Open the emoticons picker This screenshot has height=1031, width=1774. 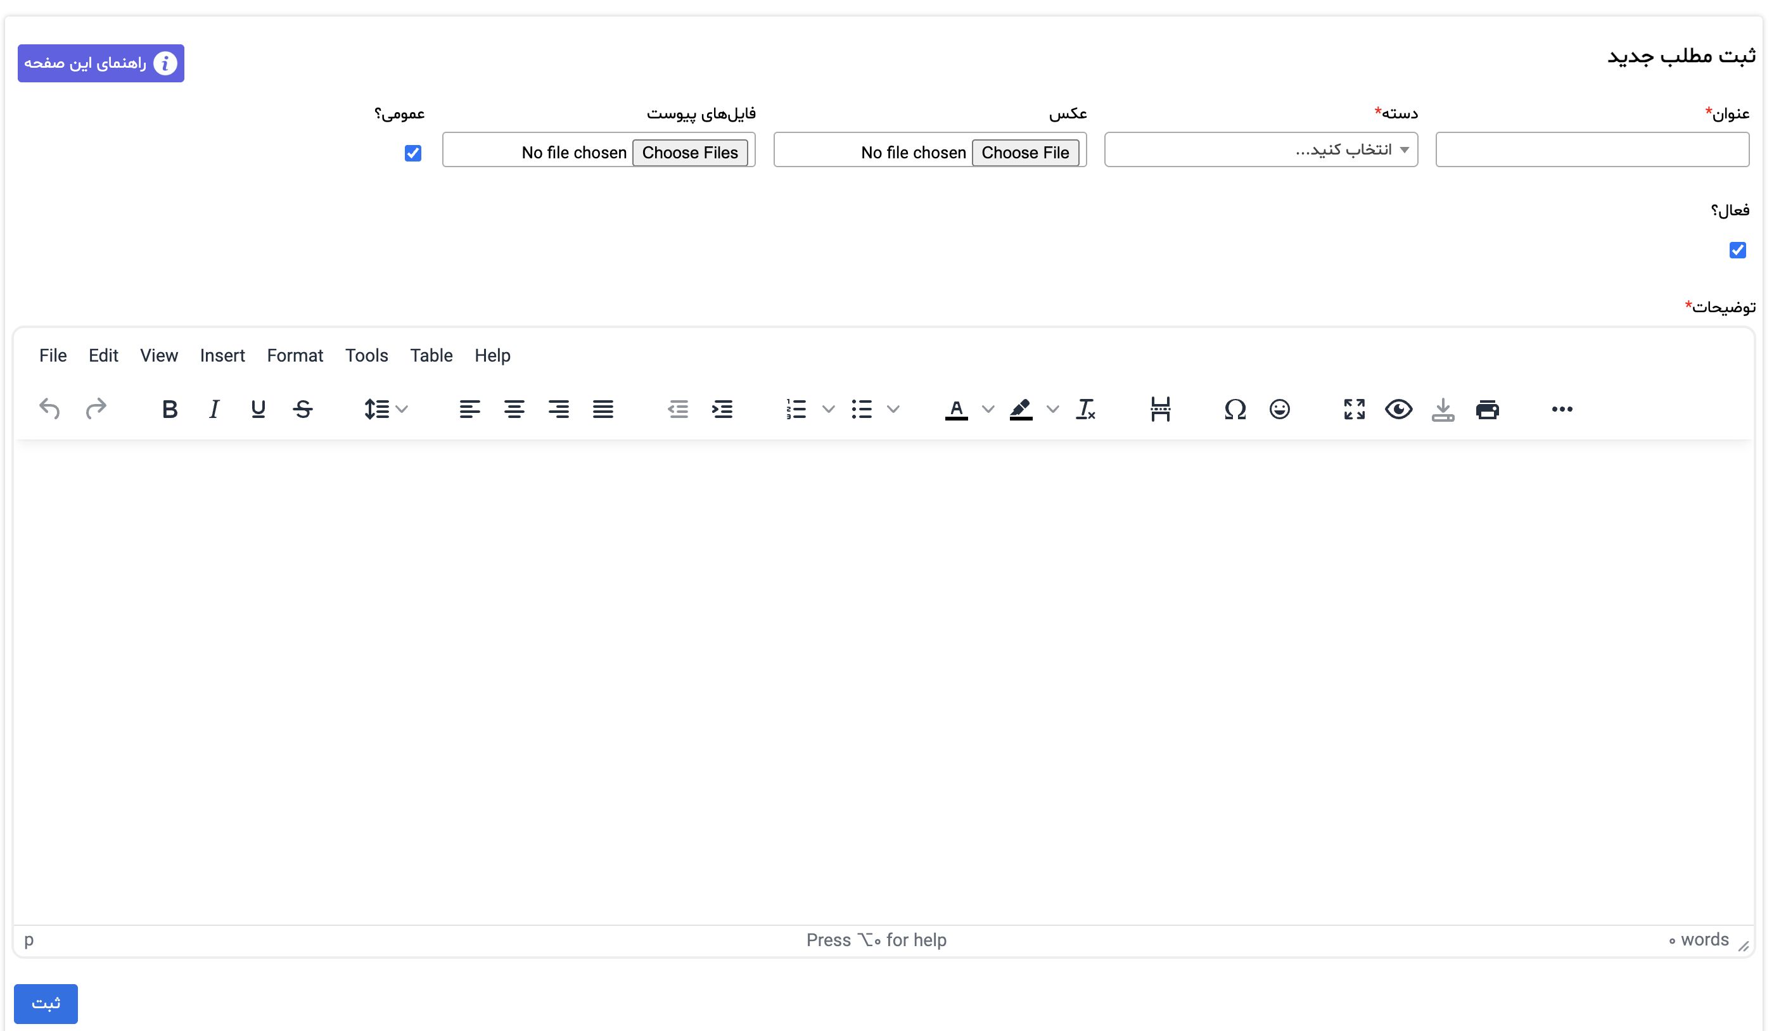(x=1279, y=409)
